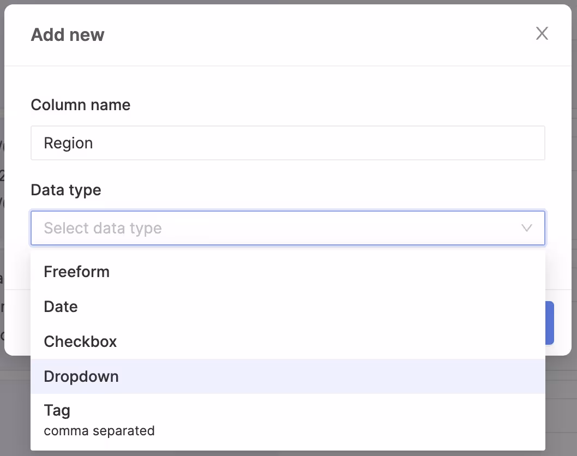
Task: Choose the Tag data type option
Action: pyautogui.click(x=57, y=410)
